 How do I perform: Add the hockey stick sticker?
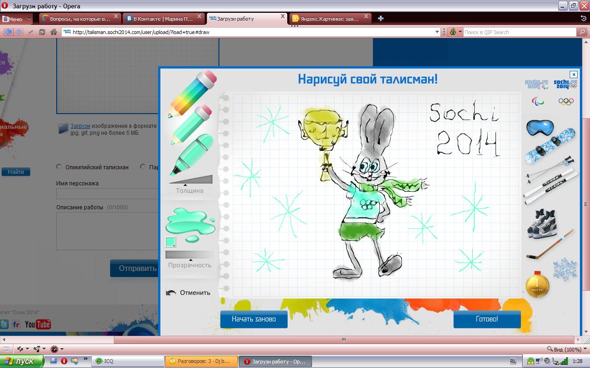(550, 244)
